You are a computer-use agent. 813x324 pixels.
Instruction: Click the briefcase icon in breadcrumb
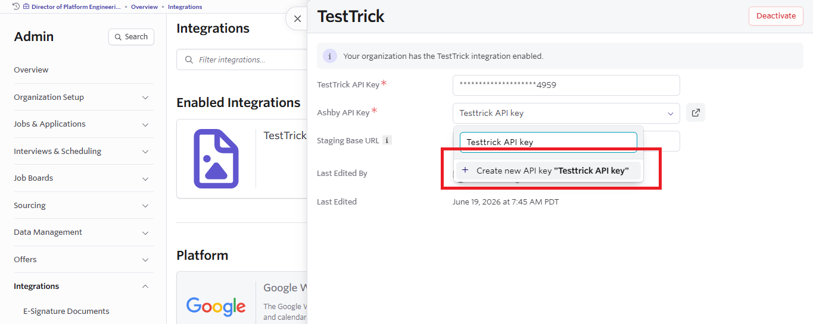[26, 7]
